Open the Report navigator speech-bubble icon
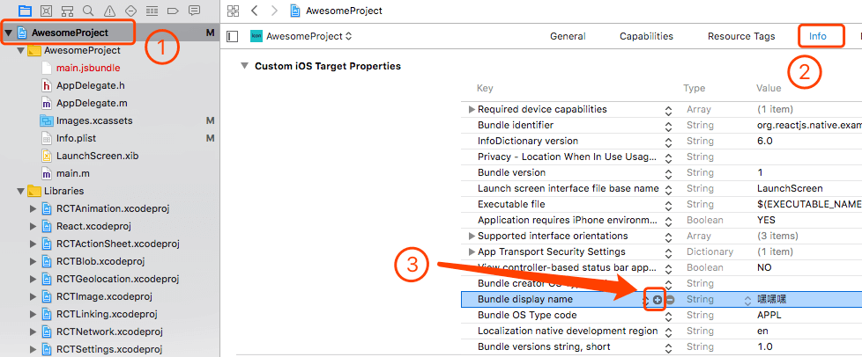 tap(194, 10)
